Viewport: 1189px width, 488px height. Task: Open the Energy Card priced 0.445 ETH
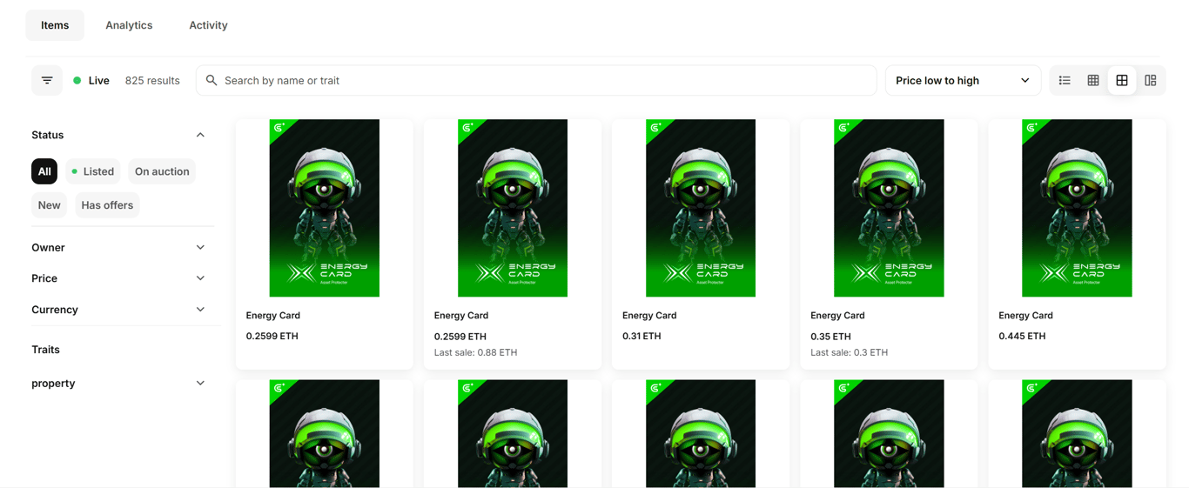(x=1077, y=244)
